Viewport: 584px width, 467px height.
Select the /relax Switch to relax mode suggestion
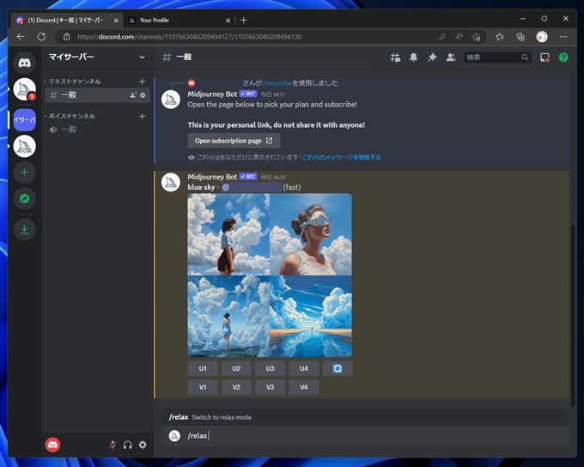(365, 417)
